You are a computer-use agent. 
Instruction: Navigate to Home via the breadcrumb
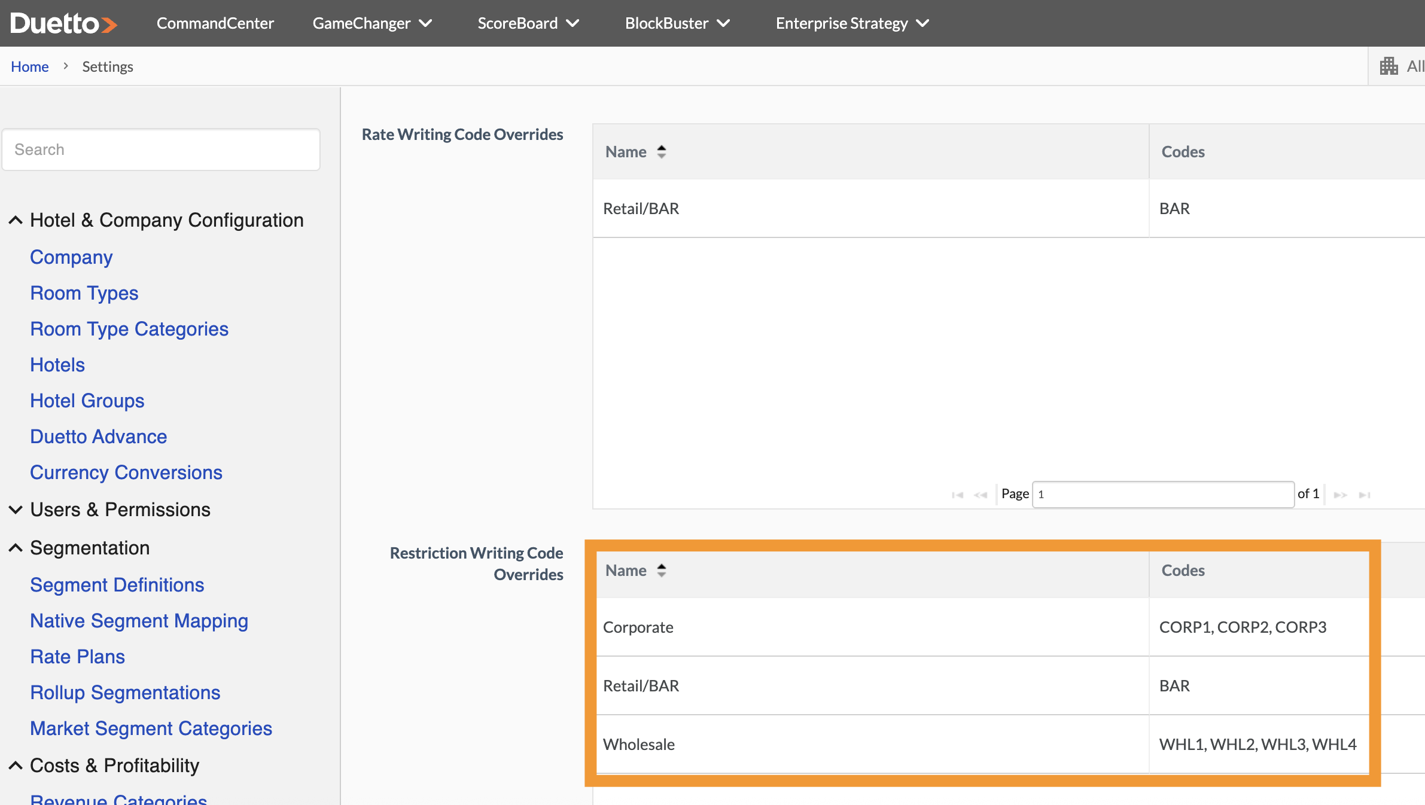click(29, 66)
